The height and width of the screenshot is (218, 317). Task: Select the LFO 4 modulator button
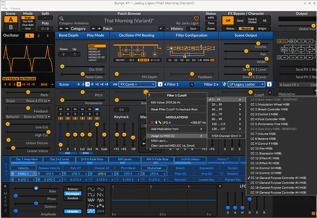tap(102, 174)
